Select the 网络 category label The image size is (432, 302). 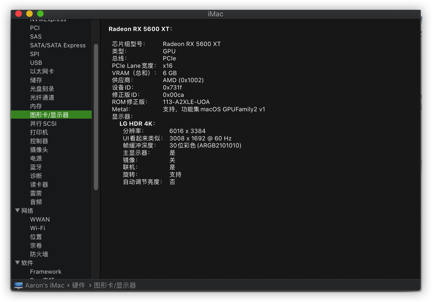[27, 211]
